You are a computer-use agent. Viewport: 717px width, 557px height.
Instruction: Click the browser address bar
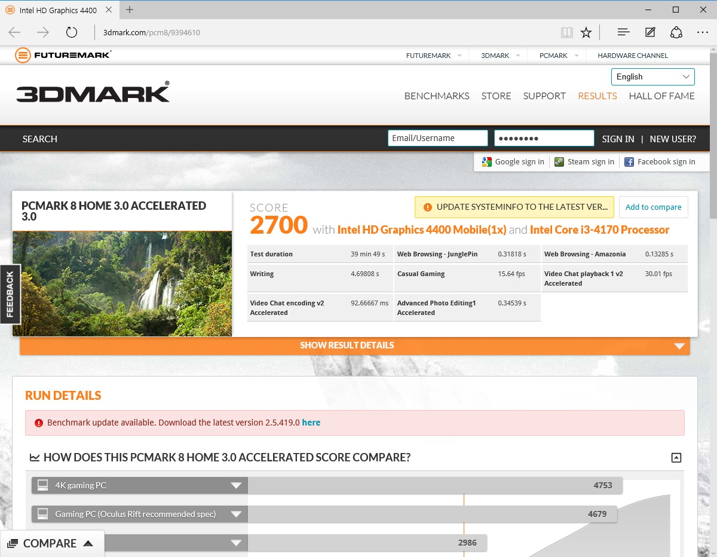[326, 32]
